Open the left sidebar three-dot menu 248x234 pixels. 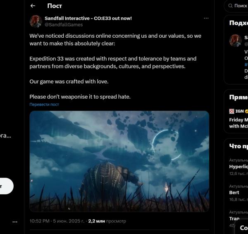coord(15,222)
